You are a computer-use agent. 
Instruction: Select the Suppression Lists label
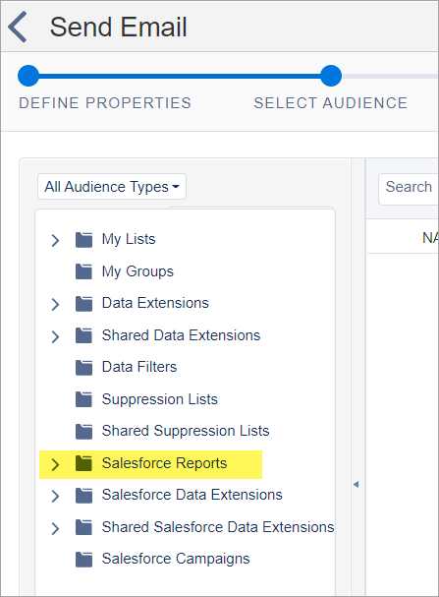[160, 399]
